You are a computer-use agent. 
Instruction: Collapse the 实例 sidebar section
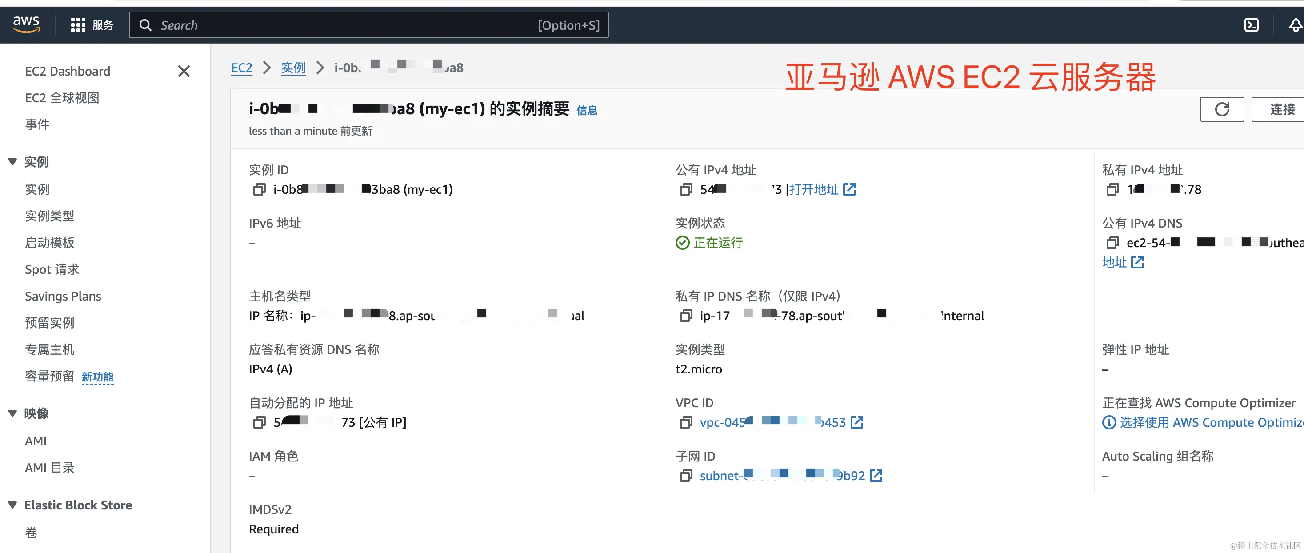[12, 162]
